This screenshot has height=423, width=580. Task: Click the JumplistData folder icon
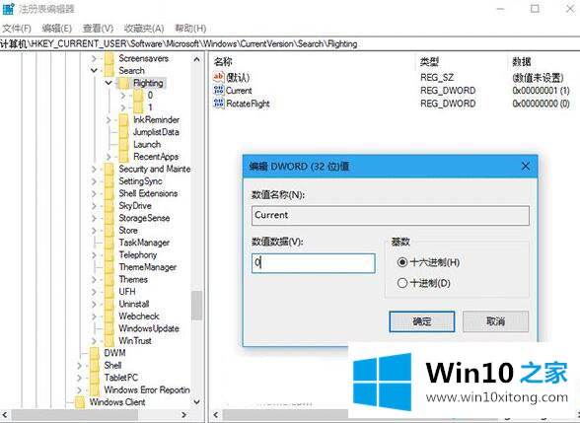tap(123, 132)
